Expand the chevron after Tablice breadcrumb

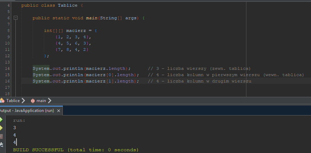pos(23,101)
